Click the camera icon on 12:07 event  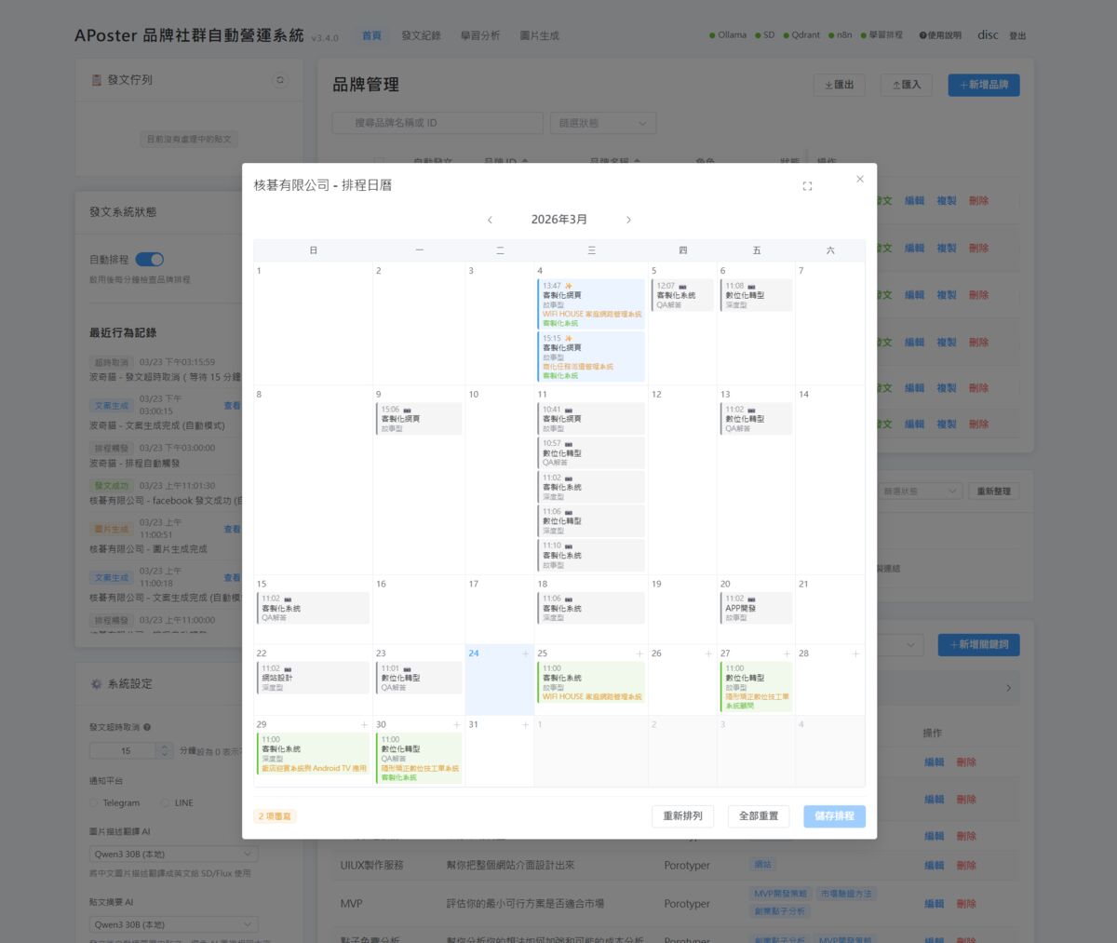click(682, 286)
